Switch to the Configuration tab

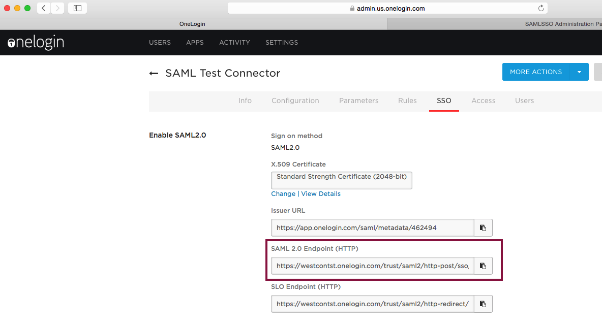tap(295, 101)
